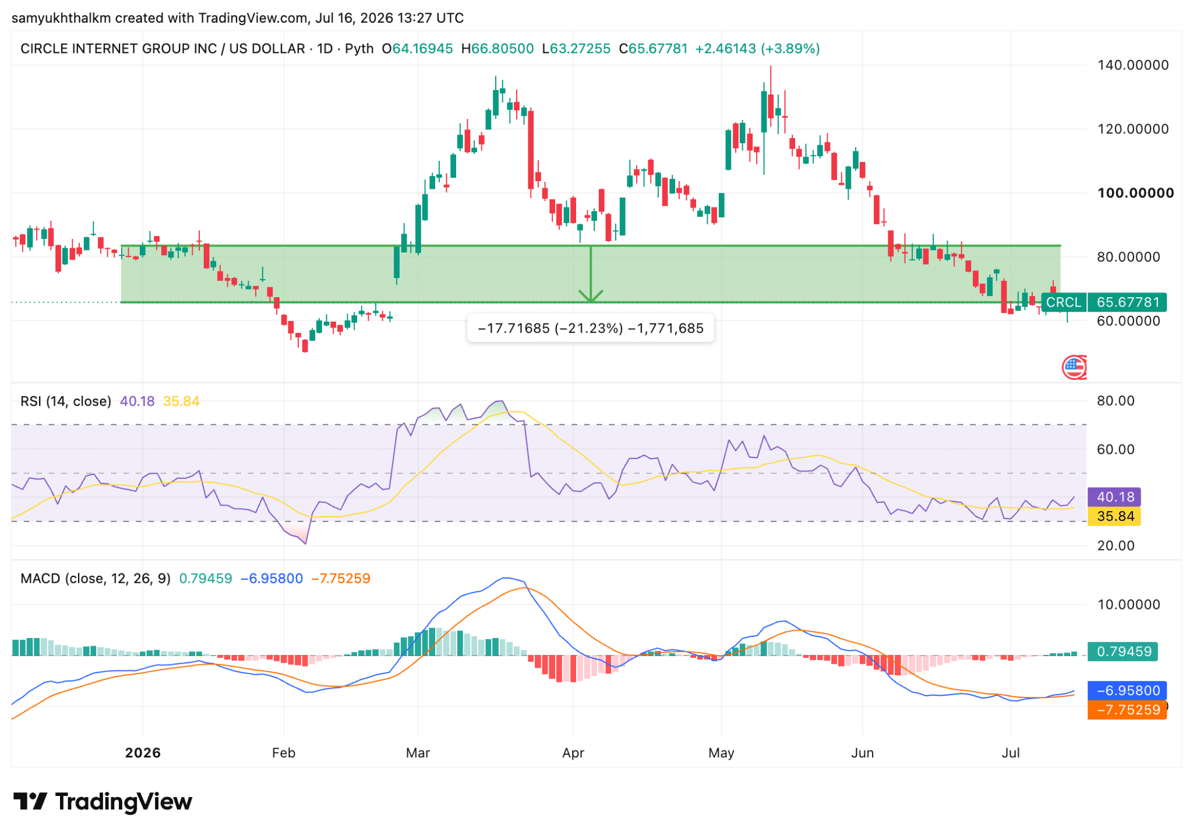Click the RSI (14, close) indicator title

(x=66, y=401)
